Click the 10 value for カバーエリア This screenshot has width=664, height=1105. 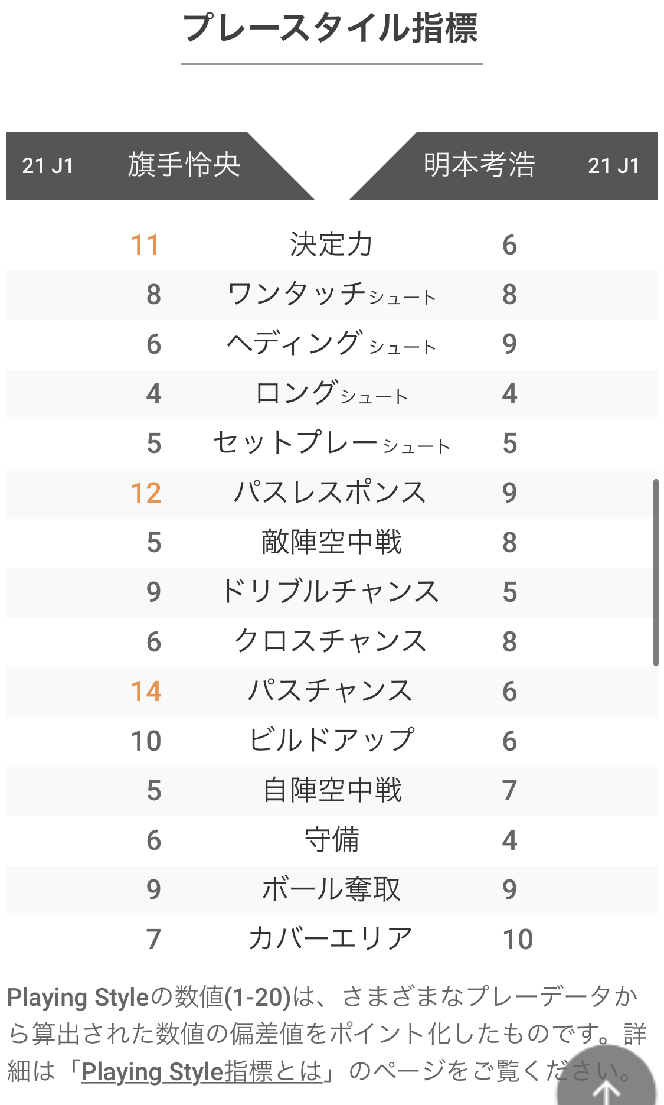point(518,940)
